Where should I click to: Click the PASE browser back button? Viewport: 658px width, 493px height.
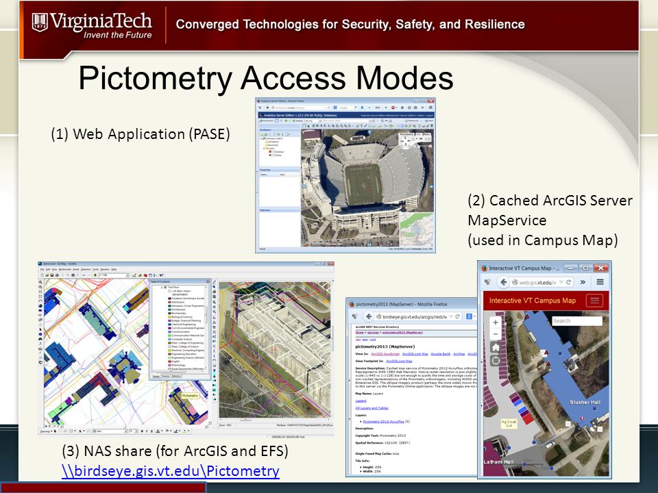[268, 108]
